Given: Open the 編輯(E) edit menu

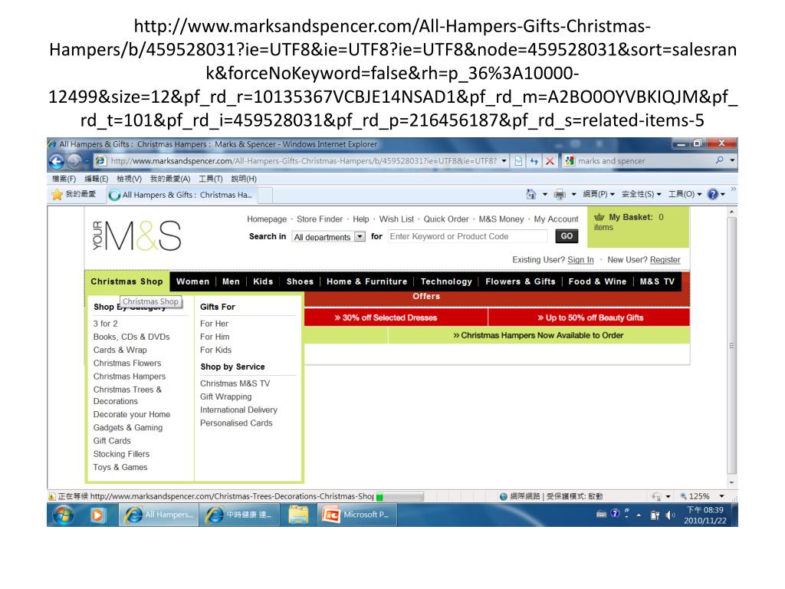Looking at the screenshot, I should [96, 179].
